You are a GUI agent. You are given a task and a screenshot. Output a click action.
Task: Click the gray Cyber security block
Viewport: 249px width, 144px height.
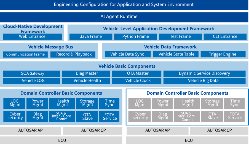click(x=140, y=116)
